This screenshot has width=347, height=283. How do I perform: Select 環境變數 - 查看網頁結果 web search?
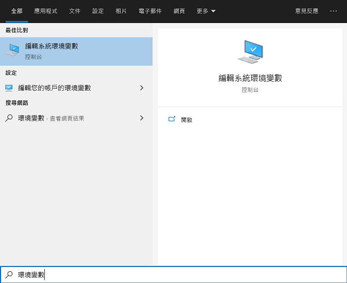76,118
